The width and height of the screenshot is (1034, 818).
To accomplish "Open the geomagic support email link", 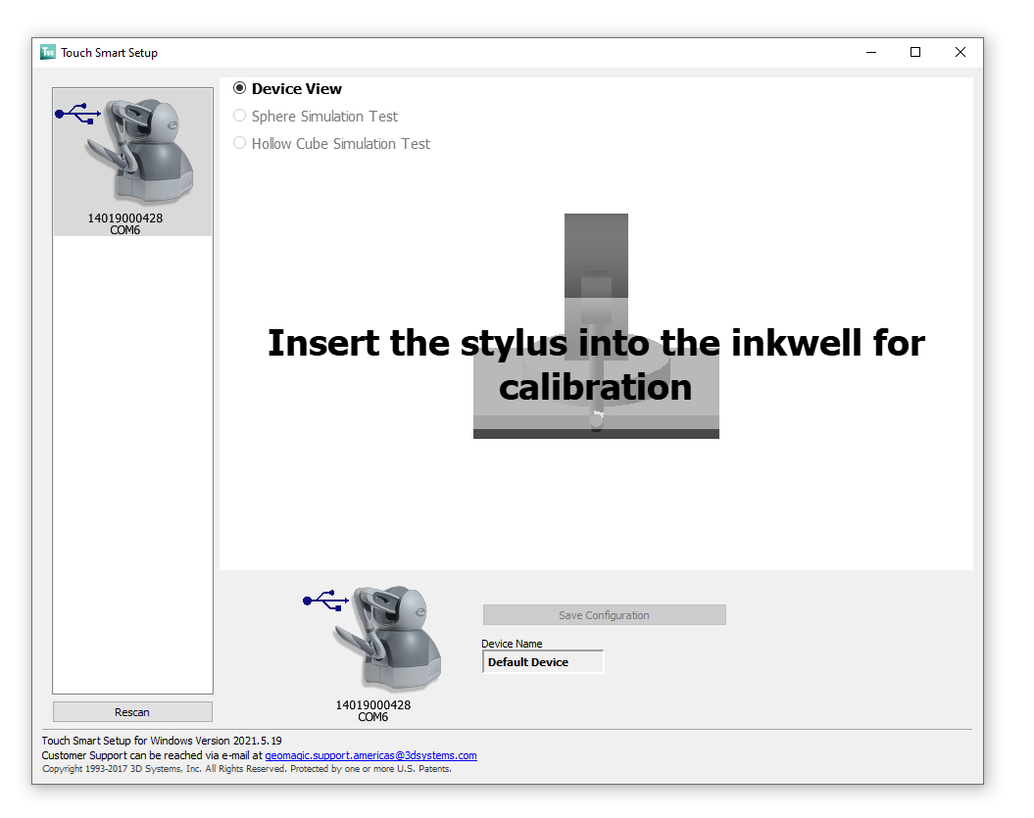I will tap(370, 755).
